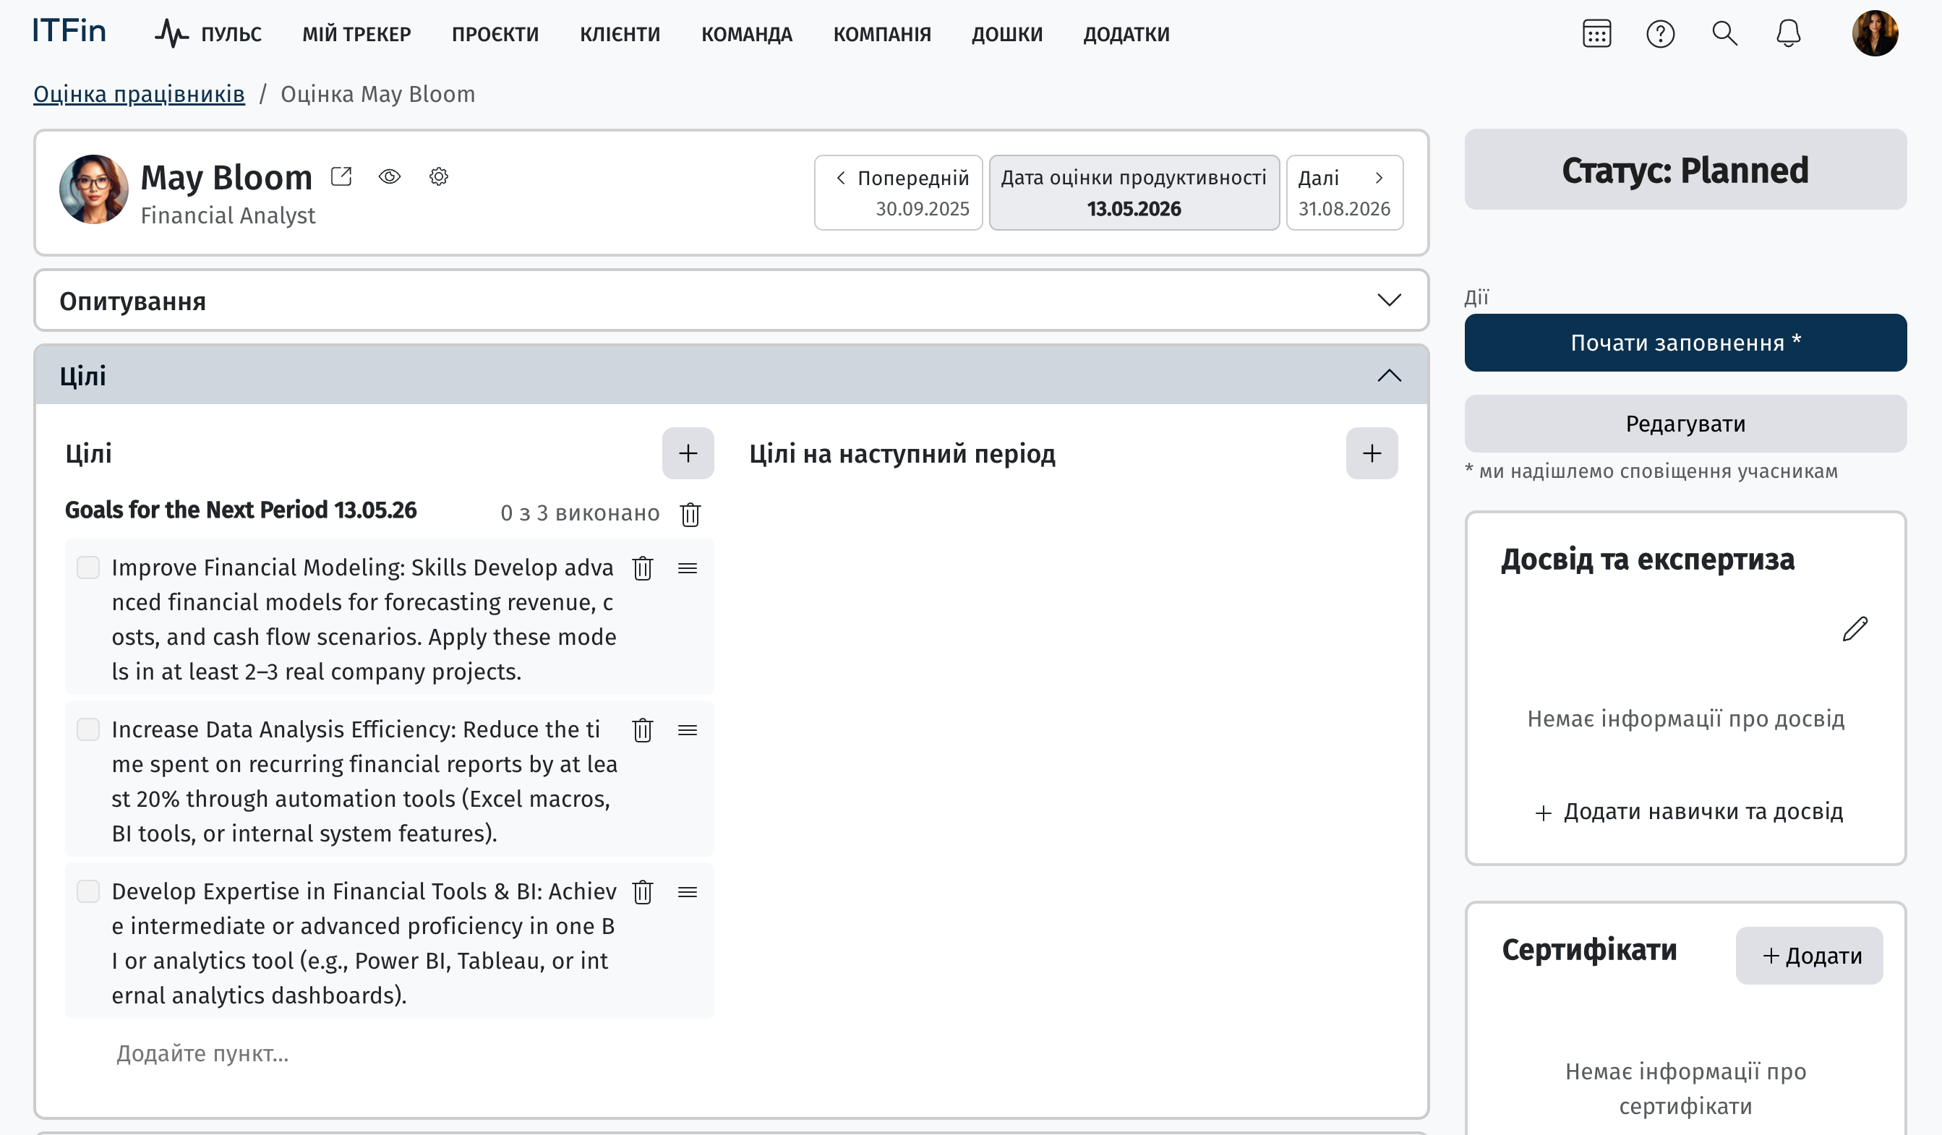
Task: Expand the Опитування section
Action: [x=1389, y=301]
